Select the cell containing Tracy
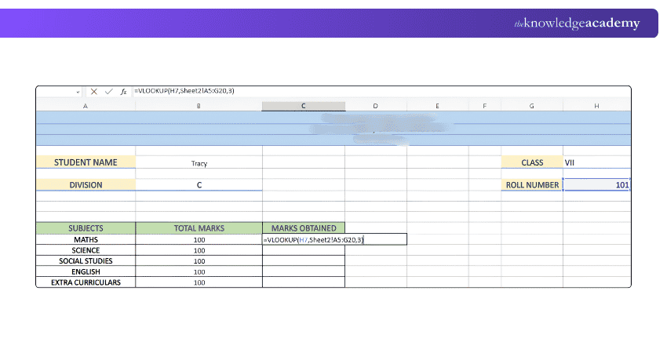Viewport: 667px width, 353px height. pyautogui.click(x=199, y=163)
